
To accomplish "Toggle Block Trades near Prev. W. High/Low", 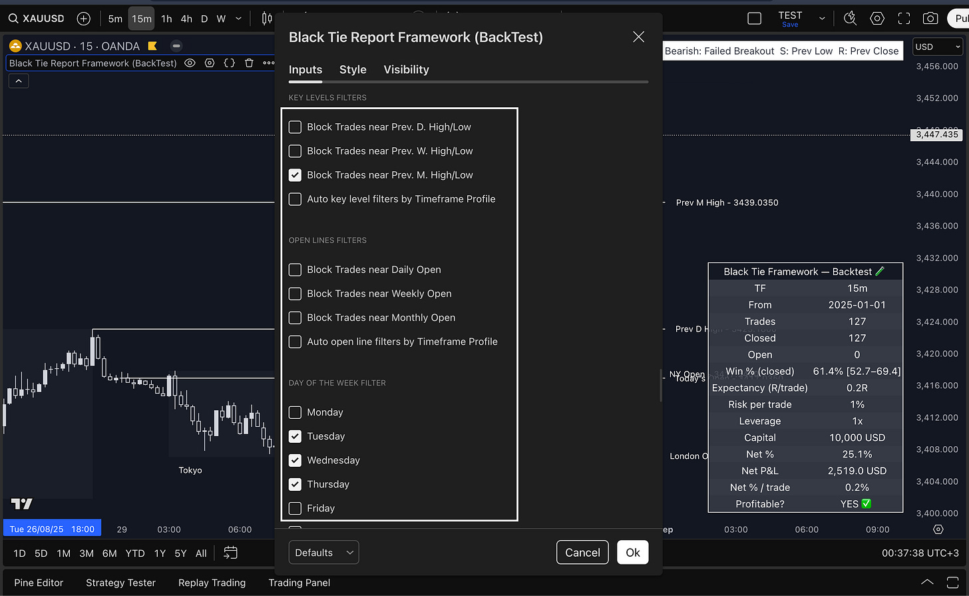I will pos(295,151).
